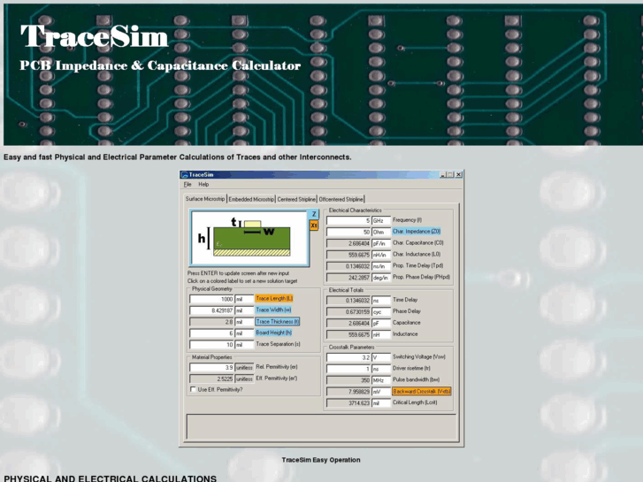Click the ns unit box for Driver risetime
Image resolution: width=643 pixels, height=482 pixels.
[381, 369]
